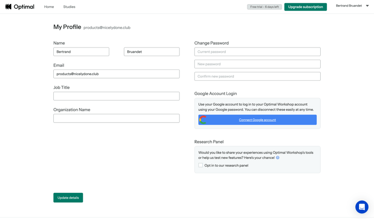Click the Optimal logo
The width and height of the screenshot is (374, 219).
(x=20, y=7)
